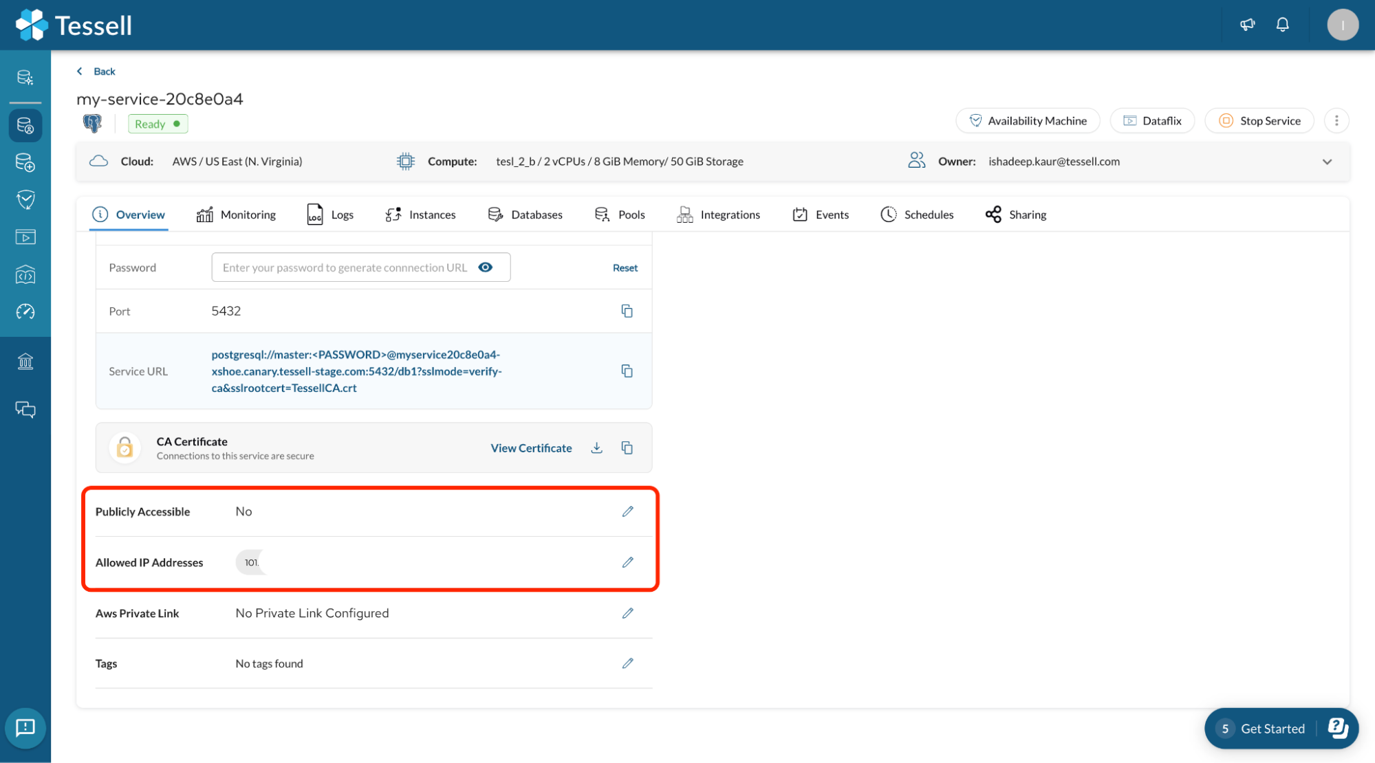Screen dimensions: 1375x763
Task: Open the Schedules tab
Action: click(x=917, y=214)
